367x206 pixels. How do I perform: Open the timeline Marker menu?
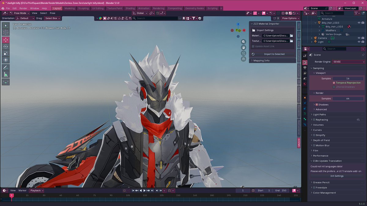[x=22, y=190]
